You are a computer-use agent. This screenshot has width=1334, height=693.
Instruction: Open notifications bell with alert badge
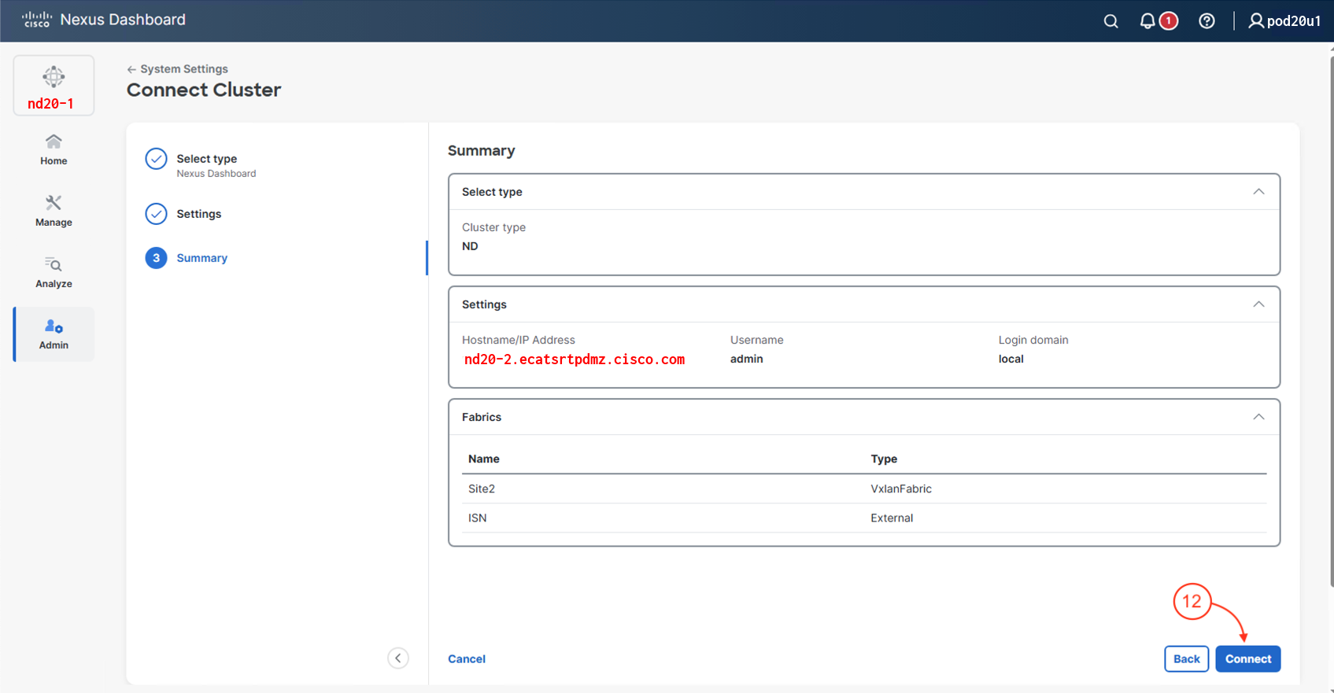1148,21
